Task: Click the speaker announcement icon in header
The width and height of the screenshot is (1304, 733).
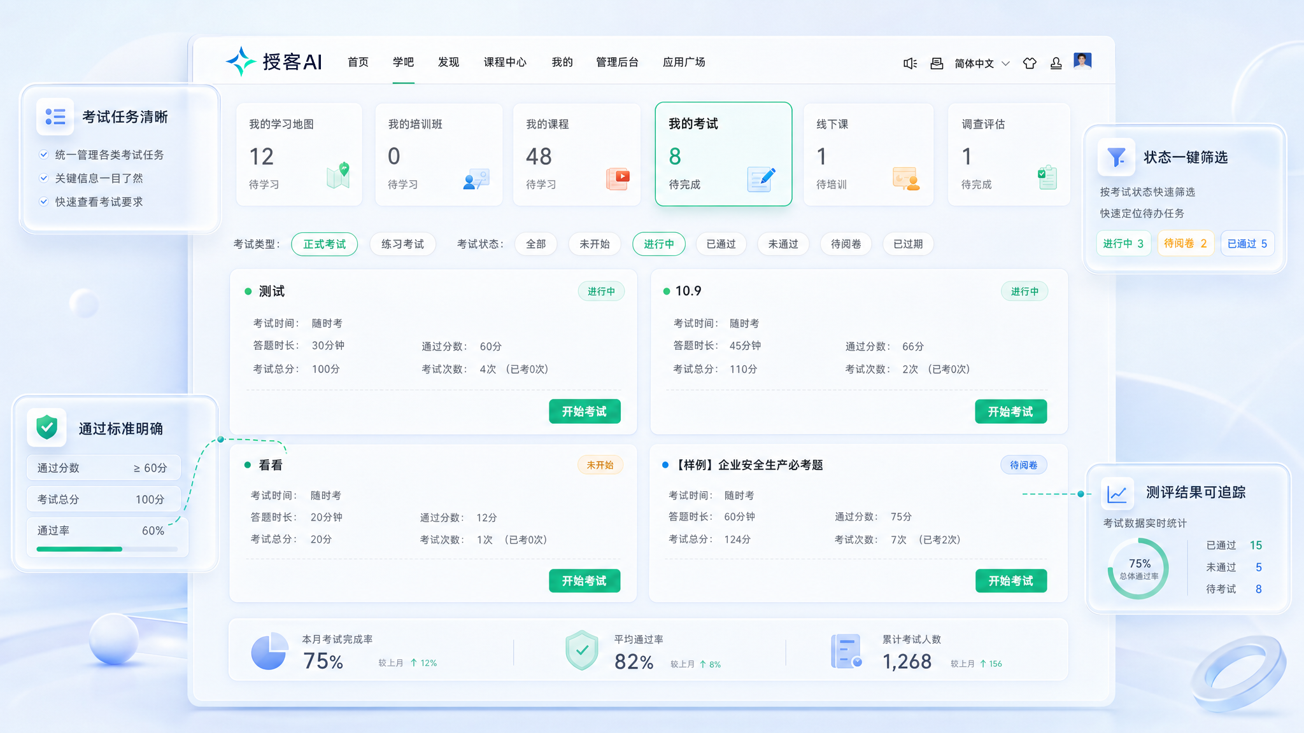Action: 910,63
